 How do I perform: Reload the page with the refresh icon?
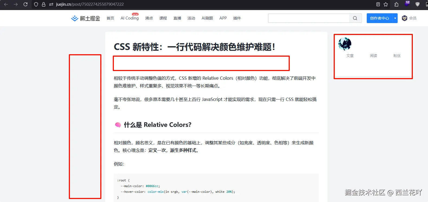25,4
